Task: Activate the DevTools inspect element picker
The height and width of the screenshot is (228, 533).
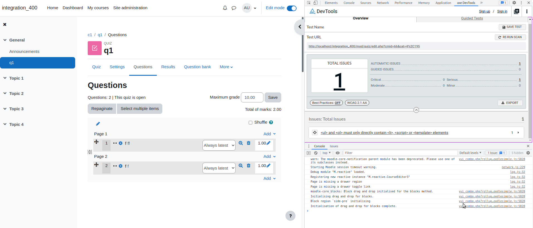Action: (x=309, y=3)
